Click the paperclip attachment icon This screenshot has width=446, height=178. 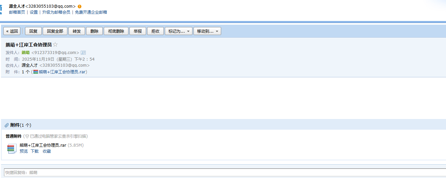click(x=7, y=125)
